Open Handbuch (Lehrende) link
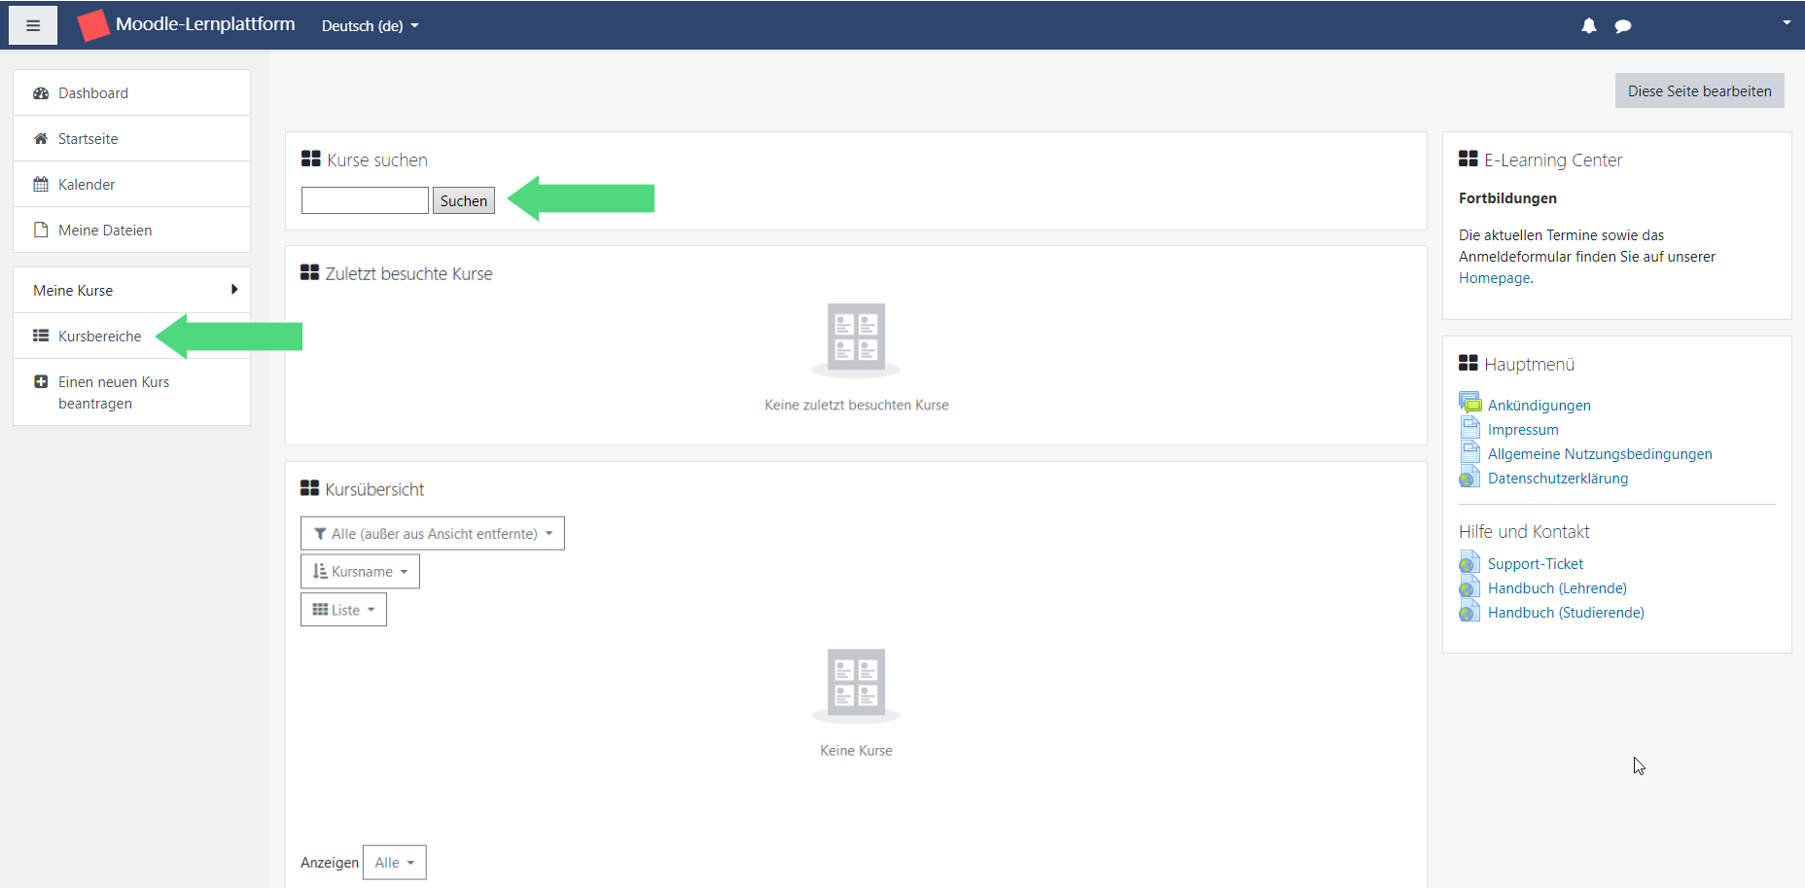This screenshot has width=1805, height=888. tap(1557, 588)
